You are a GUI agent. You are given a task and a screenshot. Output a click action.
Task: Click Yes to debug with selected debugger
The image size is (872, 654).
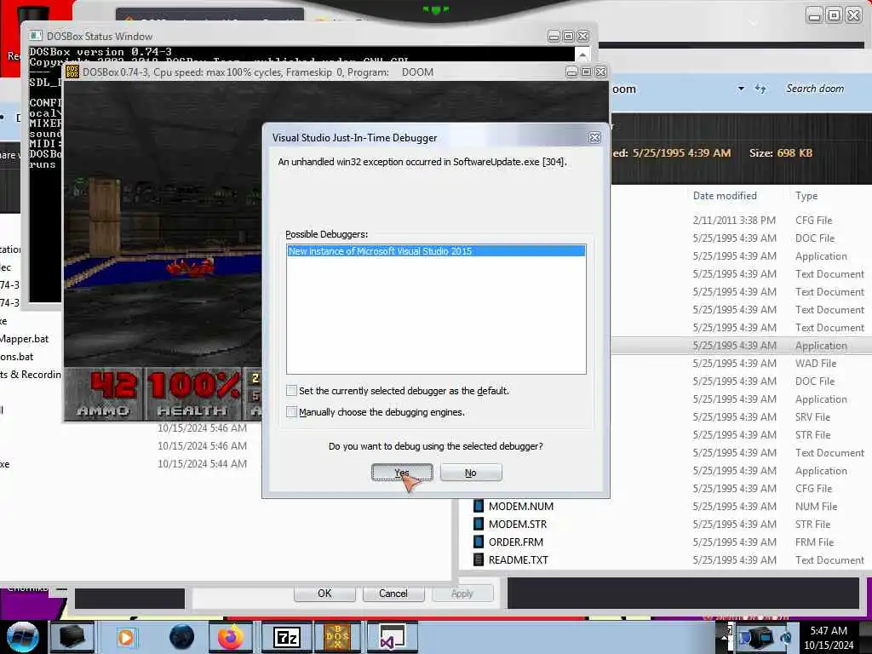pos(402,472)
